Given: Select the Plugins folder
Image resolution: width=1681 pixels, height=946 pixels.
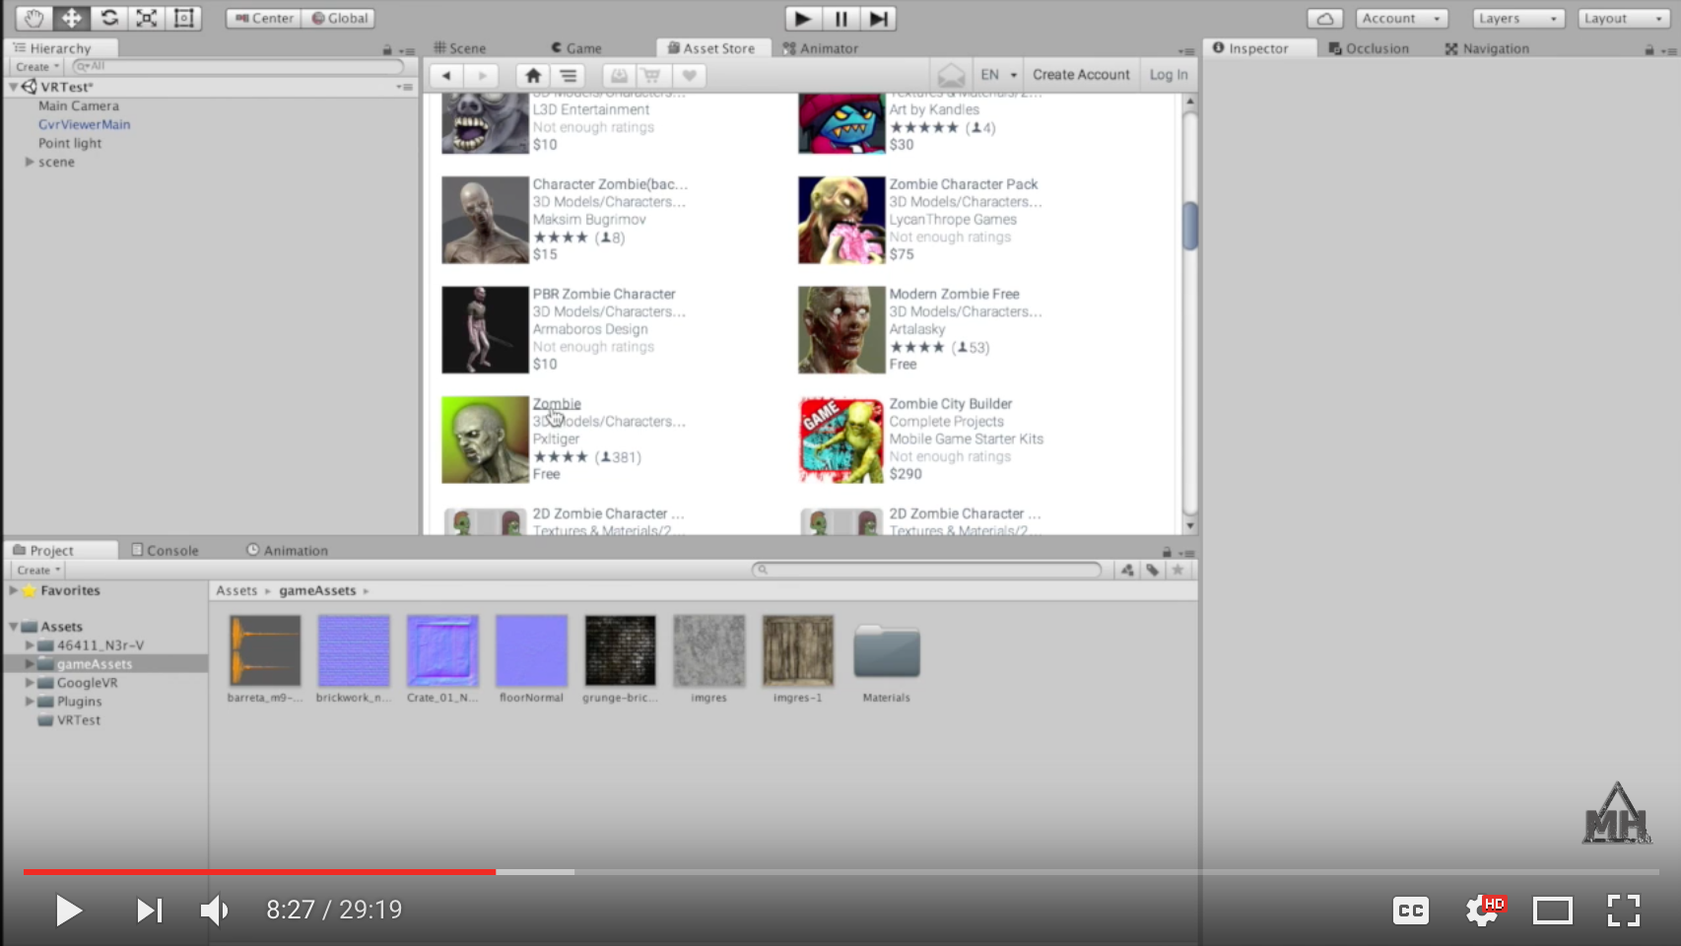Looking at the screenshot, I should click(x=79, y=702).
